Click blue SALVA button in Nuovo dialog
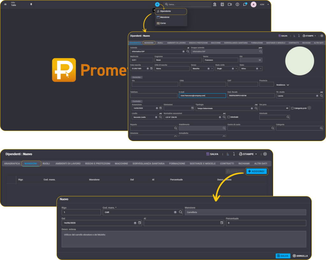This screenshot has width=326, height=260. [x=283, y=256]
